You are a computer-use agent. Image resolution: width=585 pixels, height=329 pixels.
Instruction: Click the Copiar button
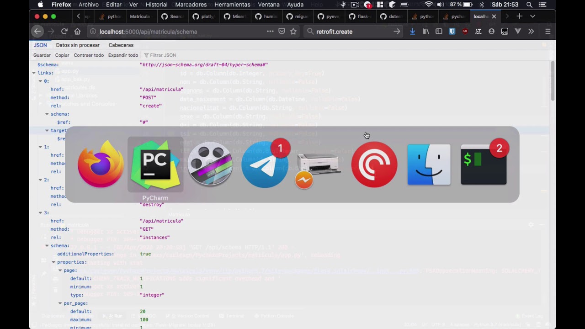[62, 55]
